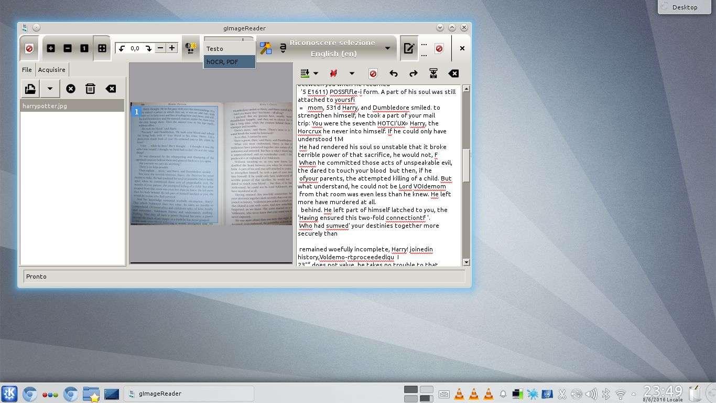
Task: Click the gImageReader taskbar entry
Action: 189,394
